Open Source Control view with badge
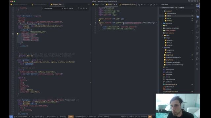This screenshot has width=211, height=118. tap(197, 16)
